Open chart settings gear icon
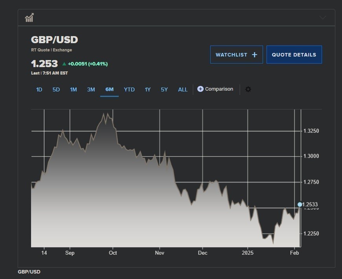The height and width of the screenshot is (279, 342). pos(248,89)
